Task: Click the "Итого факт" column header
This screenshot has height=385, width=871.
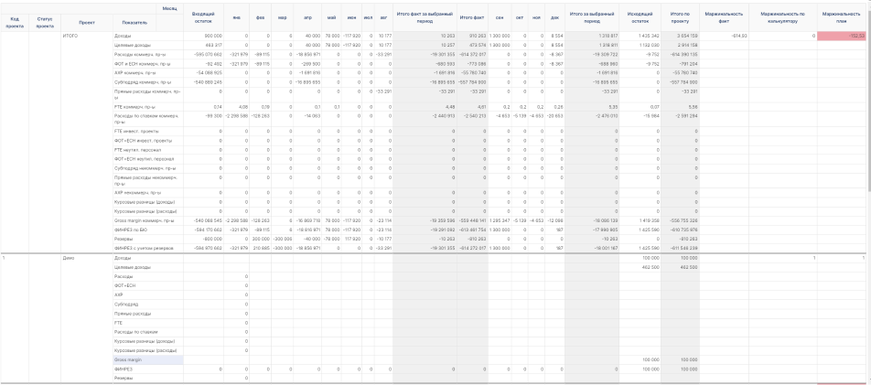Action: click(472, 16)
